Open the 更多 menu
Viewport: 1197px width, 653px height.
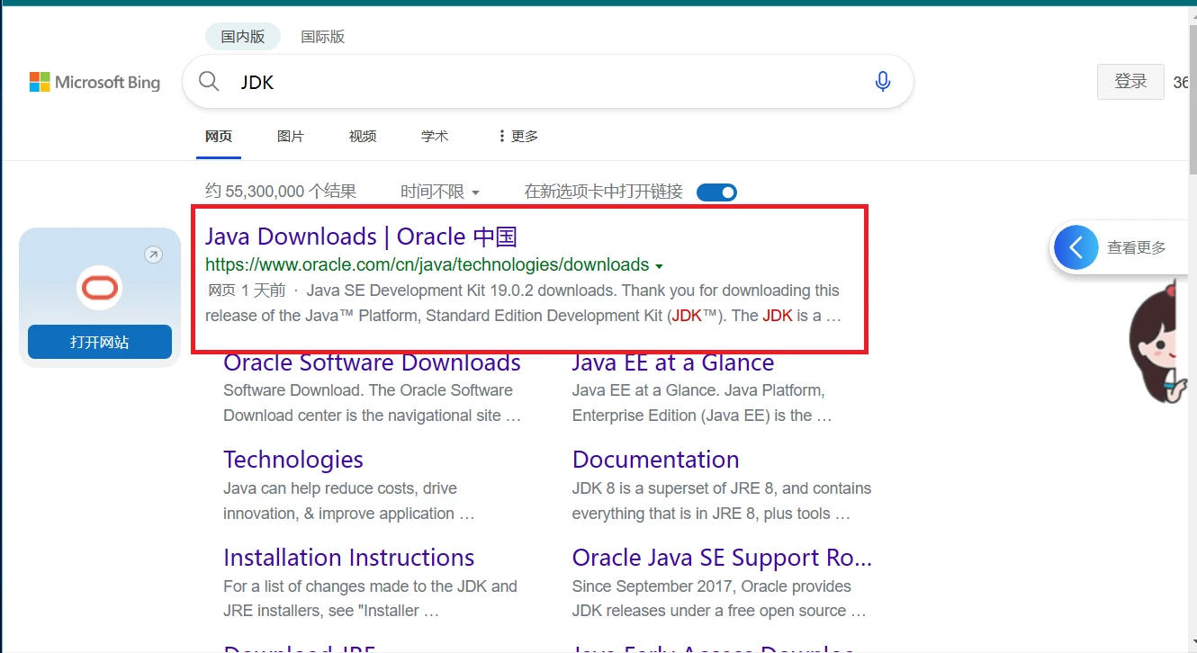tap(517, 136)
